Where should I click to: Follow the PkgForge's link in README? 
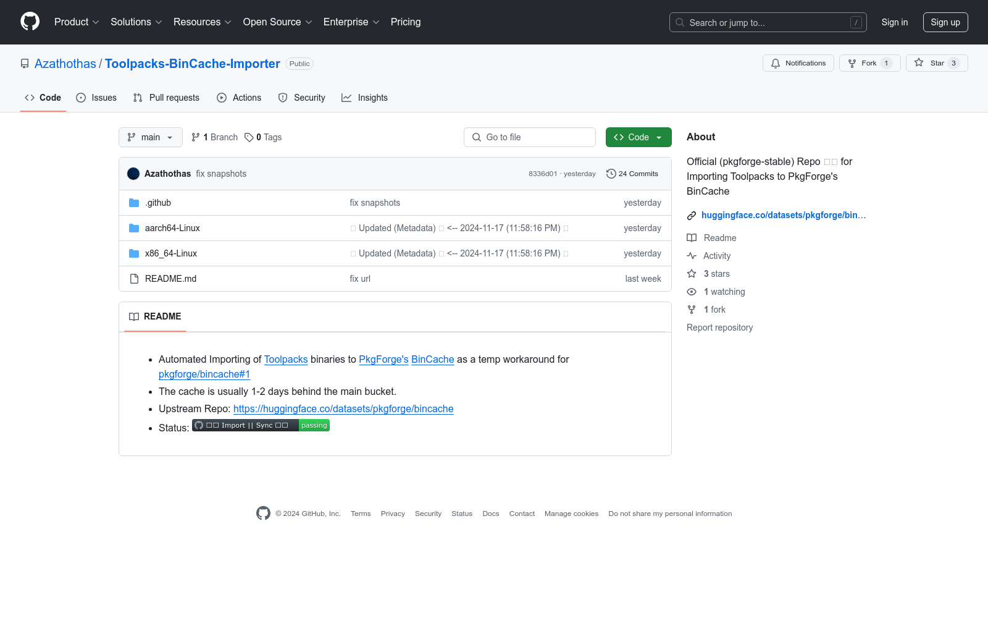tap(383, 360)
